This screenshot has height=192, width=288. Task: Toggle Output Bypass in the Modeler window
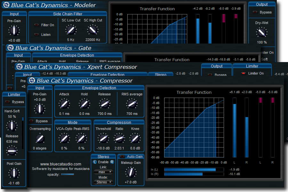click(255, 12)
